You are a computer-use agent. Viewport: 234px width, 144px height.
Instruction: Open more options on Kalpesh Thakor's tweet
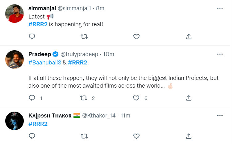pyautogui.click(x=219, y=115)
